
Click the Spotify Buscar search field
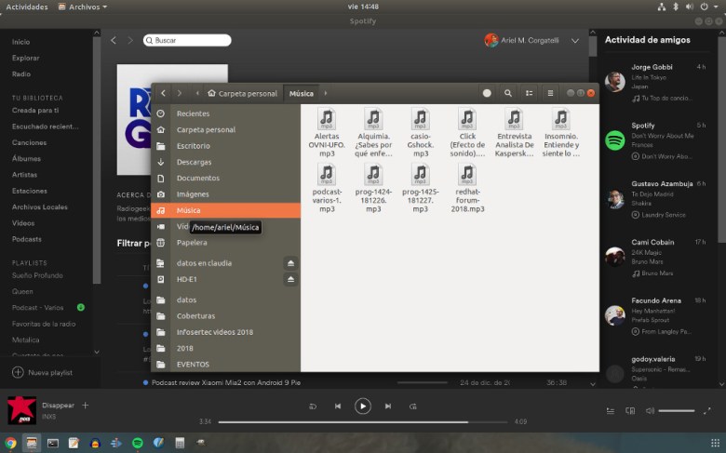[x=187, y=40]
